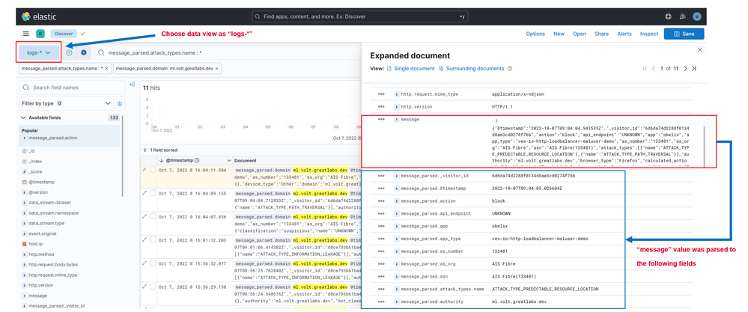Screen dimensions: 748x312
Task: Close the Expanded document flyout
Action: click(699, 50)
